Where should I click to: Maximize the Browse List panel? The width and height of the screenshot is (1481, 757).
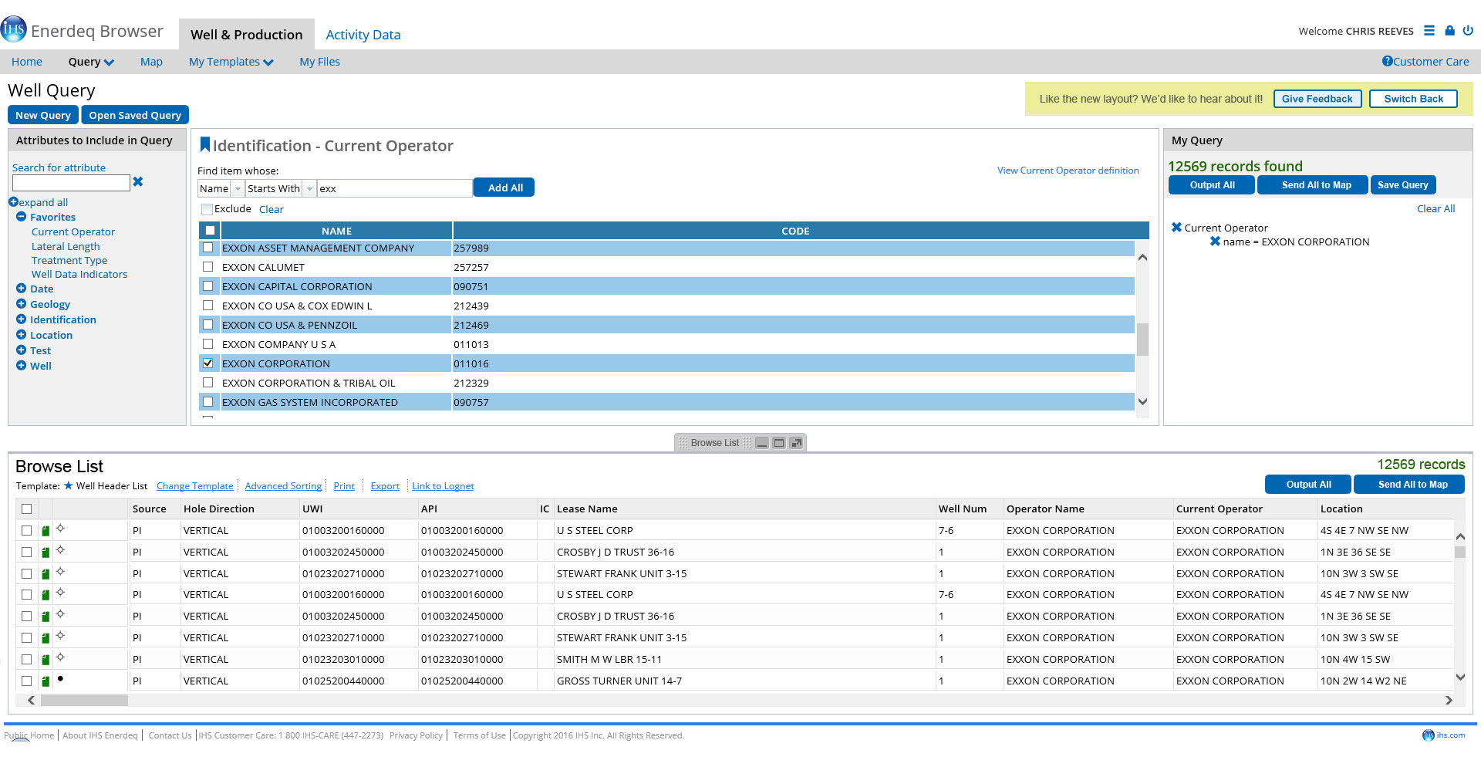click(796, 443)
